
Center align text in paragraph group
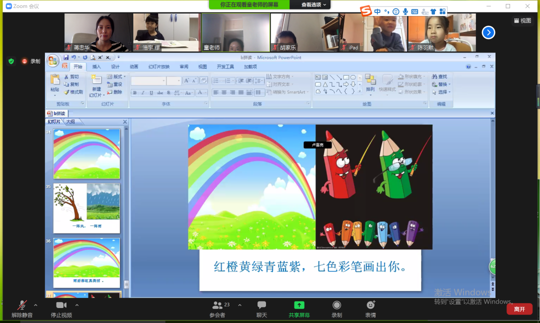click(x=224, y=92)
